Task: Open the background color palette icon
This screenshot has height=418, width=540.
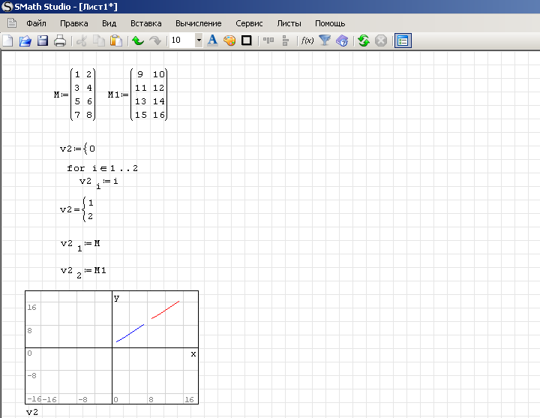Action: tap(229, 41)
